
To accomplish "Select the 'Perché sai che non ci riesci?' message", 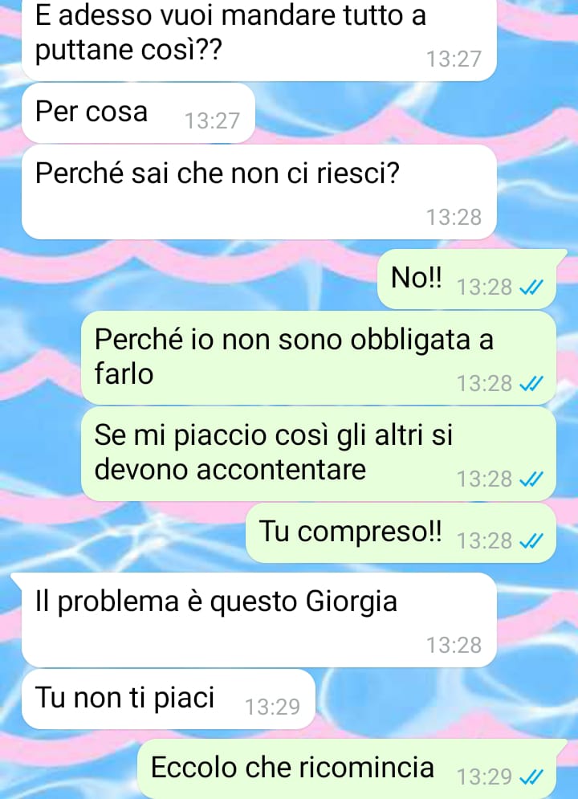I will pyautogui.click(x=258, y=192).
